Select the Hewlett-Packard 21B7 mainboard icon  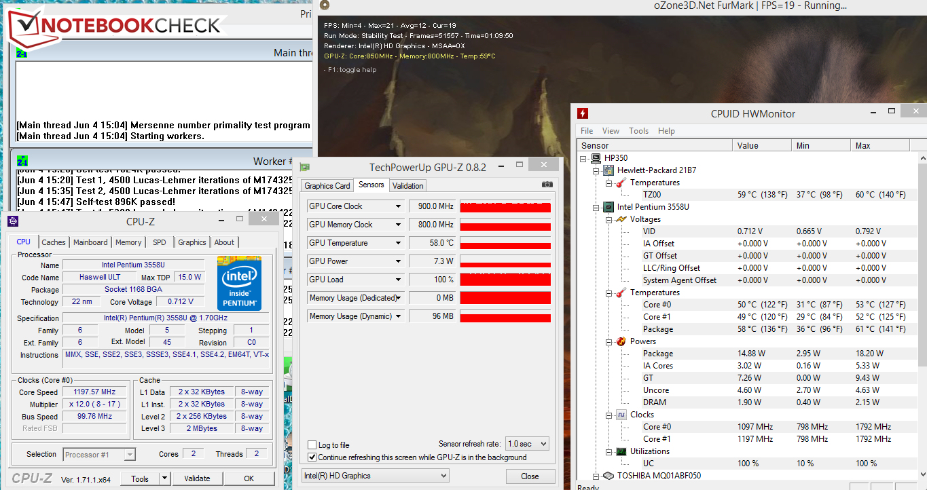(x=608, y=170)
